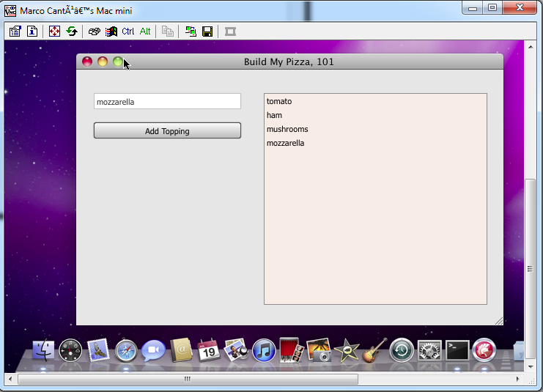Click the file transfer icon
This screenshot has height=392, width=543.
tap(168, 32)
